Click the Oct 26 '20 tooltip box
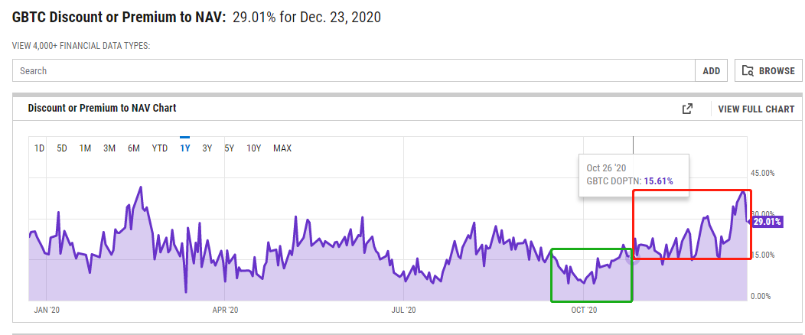Screen dimensions: 805x335 pyautogui.click(x=634, y=174)
